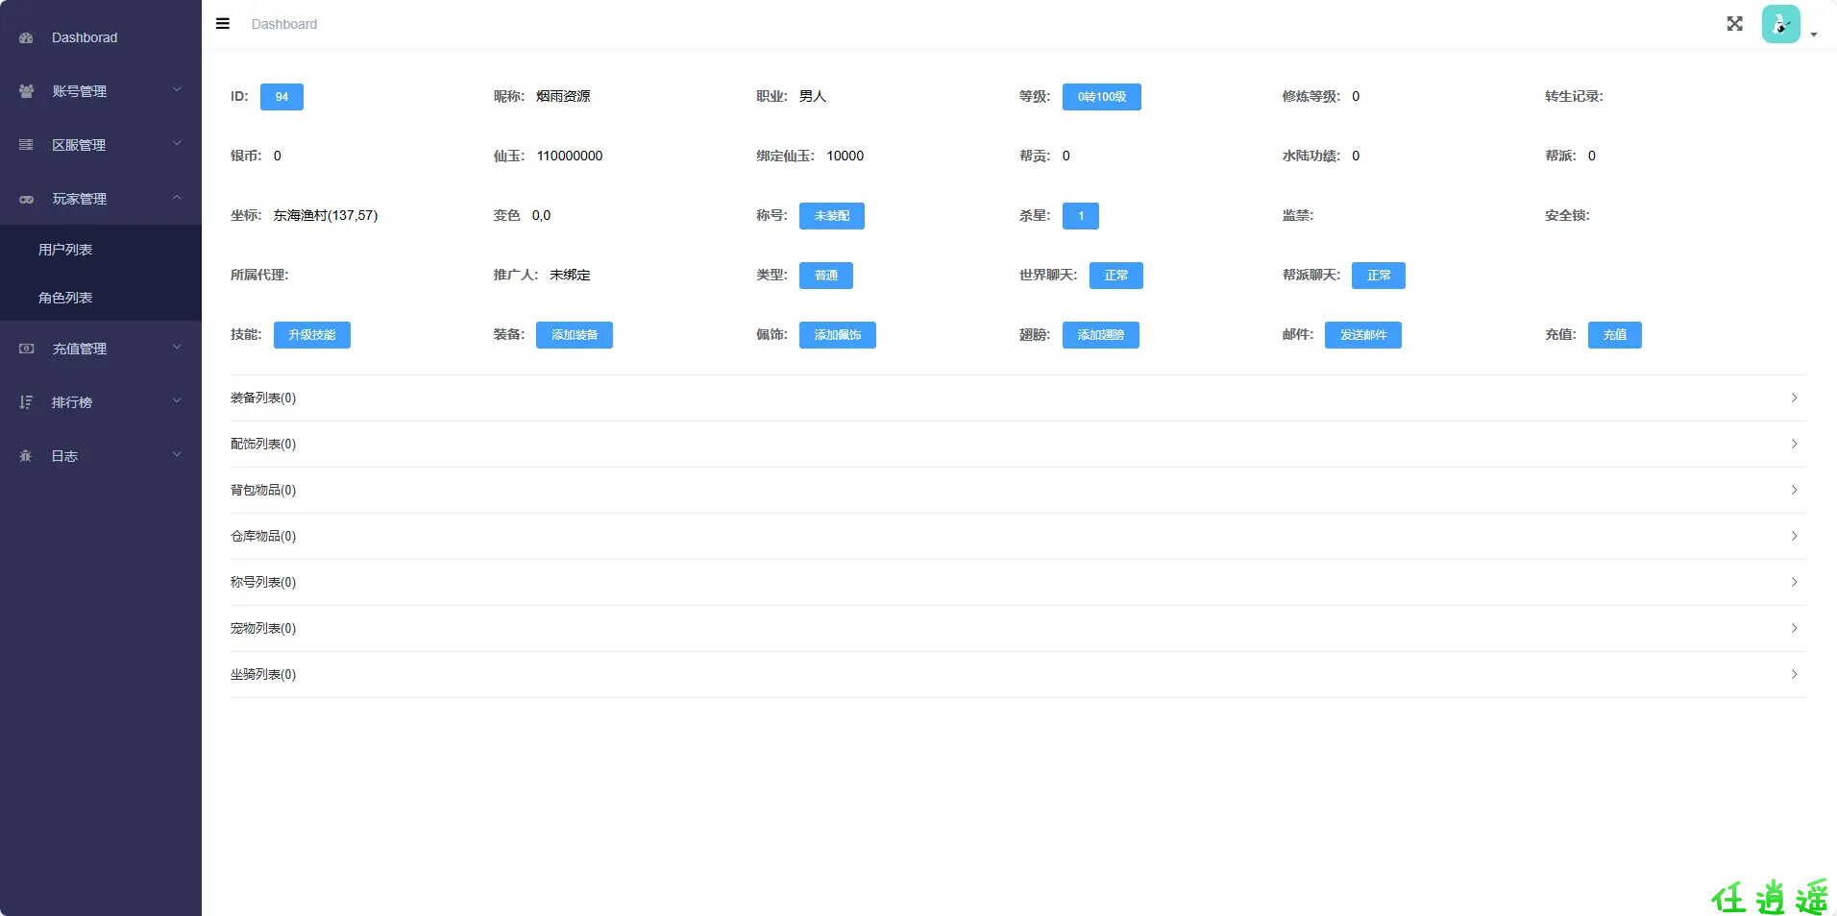Click the Dashborad gauge icon in sidebar
Image resolution: width=1837 pixels, height=916 pixels.
coord(26,37)
